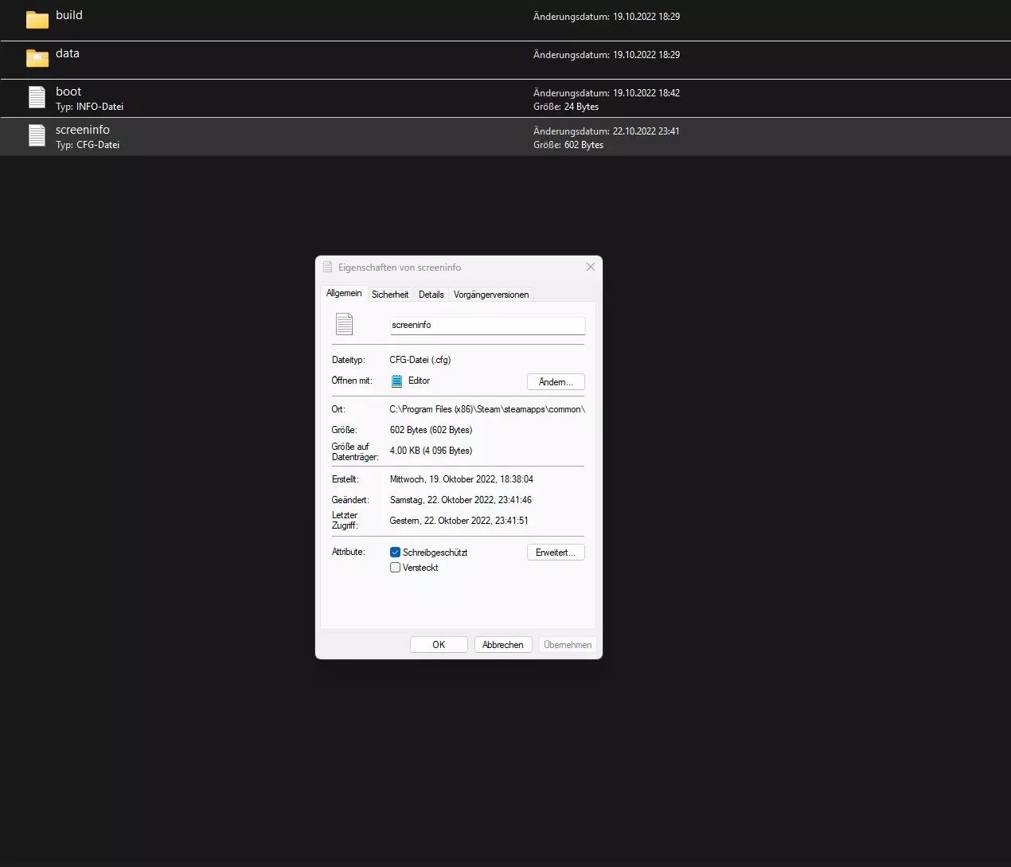
Task: Select the boot file name in list
Action: (68, 92)
